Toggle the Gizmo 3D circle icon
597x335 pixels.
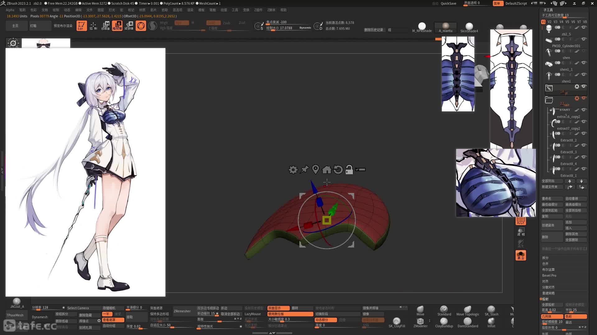coord(141,26)
